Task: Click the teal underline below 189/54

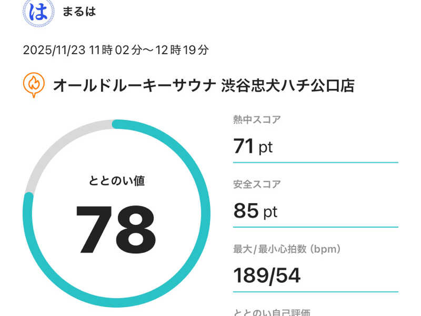Action: point(315,291)
